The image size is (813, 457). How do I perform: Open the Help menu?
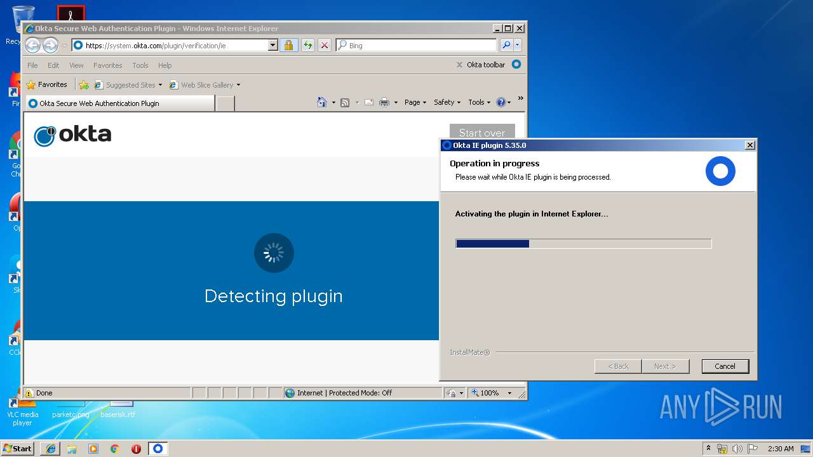165,65
